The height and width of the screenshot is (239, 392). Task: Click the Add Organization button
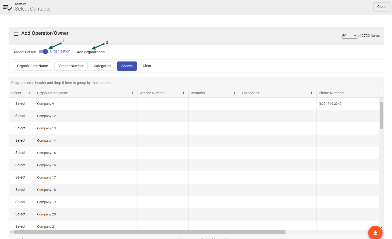(x=91, y=52)
